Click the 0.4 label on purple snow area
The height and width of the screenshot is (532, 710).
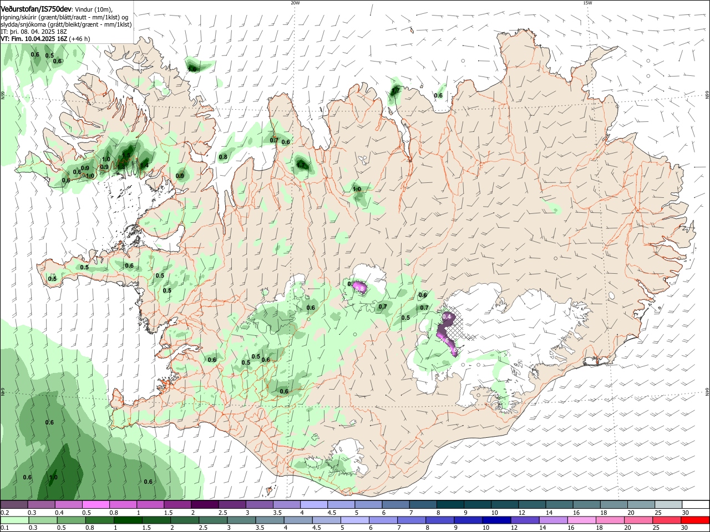pos(447,316)
